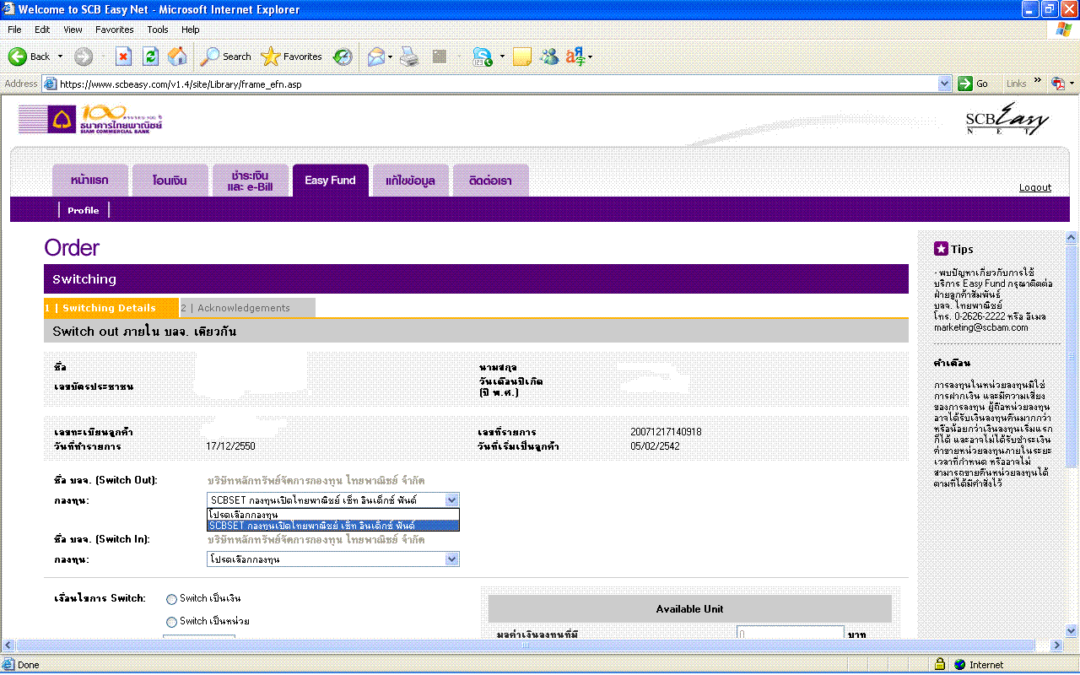Open the Messenger people icon
Image resolution: width=1080 pixels, height=675 pixels.
(549, 57)
